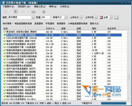Select row 超级跑车电脑桌面壁纸
Viewport: 132px width, 106px height.
click(x=62, y=72)
